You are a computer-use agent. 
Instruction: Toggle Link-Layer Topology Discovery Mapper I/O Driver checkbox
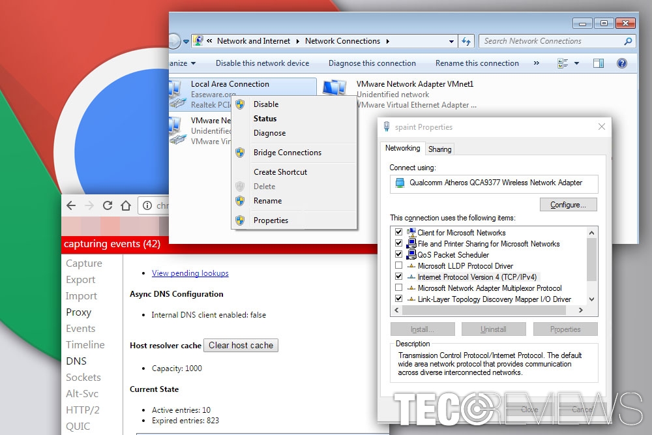click(x=399, y=299)
